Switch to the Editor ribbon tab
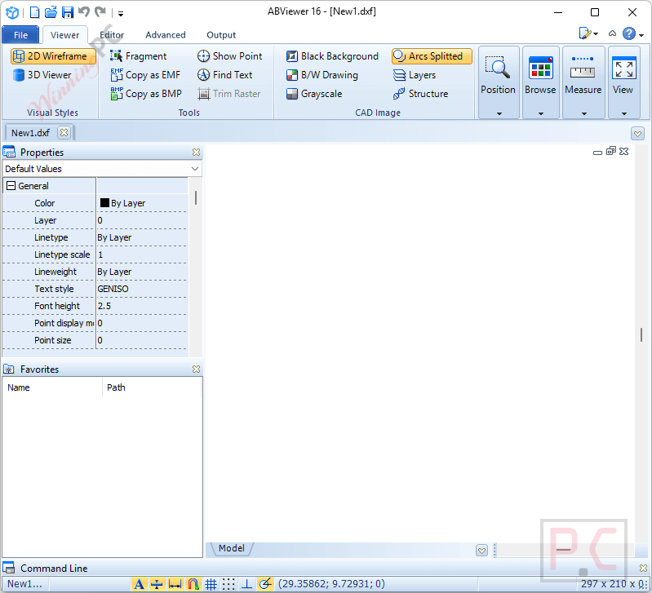 [112, 35]
